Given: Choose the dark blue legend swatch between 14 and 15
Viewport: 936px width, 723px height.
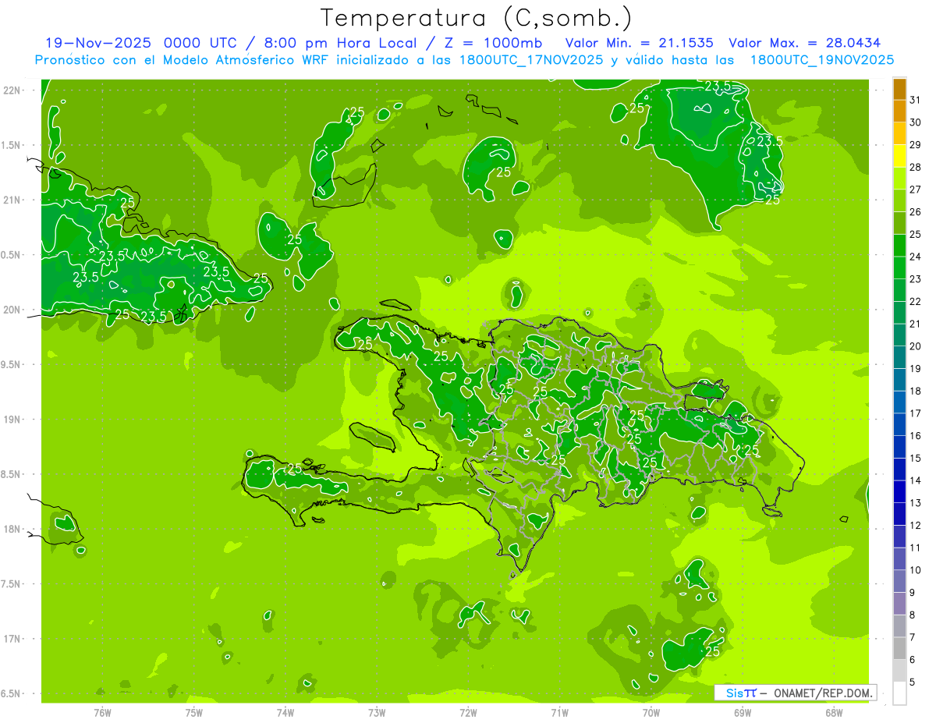Looking at the screenshot, I should 899,469.
